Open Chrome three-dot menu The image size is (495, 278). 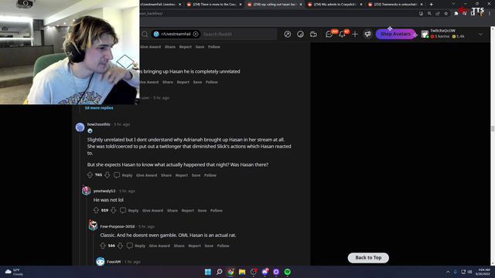tap(490, 14)
